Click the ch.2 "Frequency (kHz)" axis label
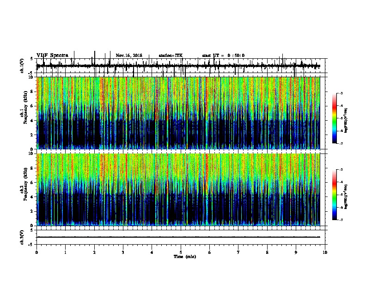 pyautogui.click(x=26, y=184)
